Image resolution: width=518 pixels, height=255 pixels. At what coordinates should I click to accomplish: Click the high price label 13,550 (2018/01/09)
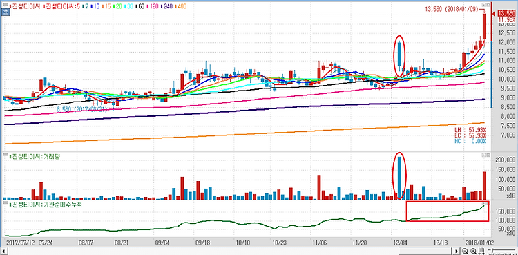[452, 9]
